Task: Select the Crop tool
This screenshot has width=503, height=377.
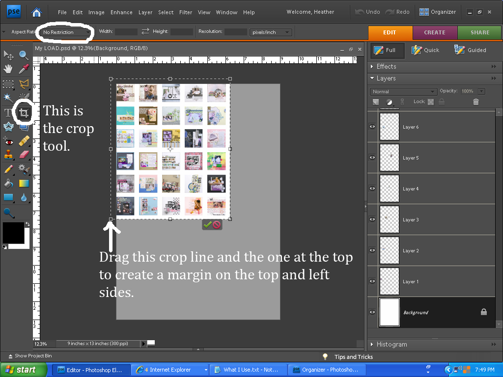Action: click(23, 112)
